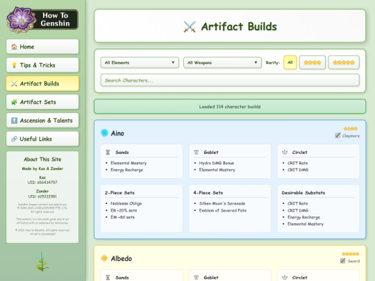This screenshot has height=281, width=375.
Task: Click CRIT Rate under Aino's Circlet
Action: [x=297, y=163]
